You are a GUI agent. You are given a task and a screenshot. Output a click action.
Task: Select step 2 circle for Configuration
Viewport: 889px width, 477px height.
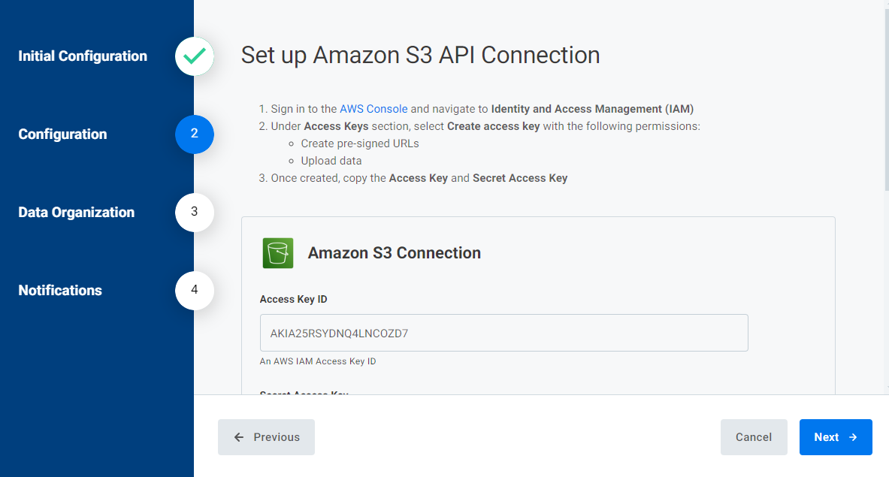point(195,134)
